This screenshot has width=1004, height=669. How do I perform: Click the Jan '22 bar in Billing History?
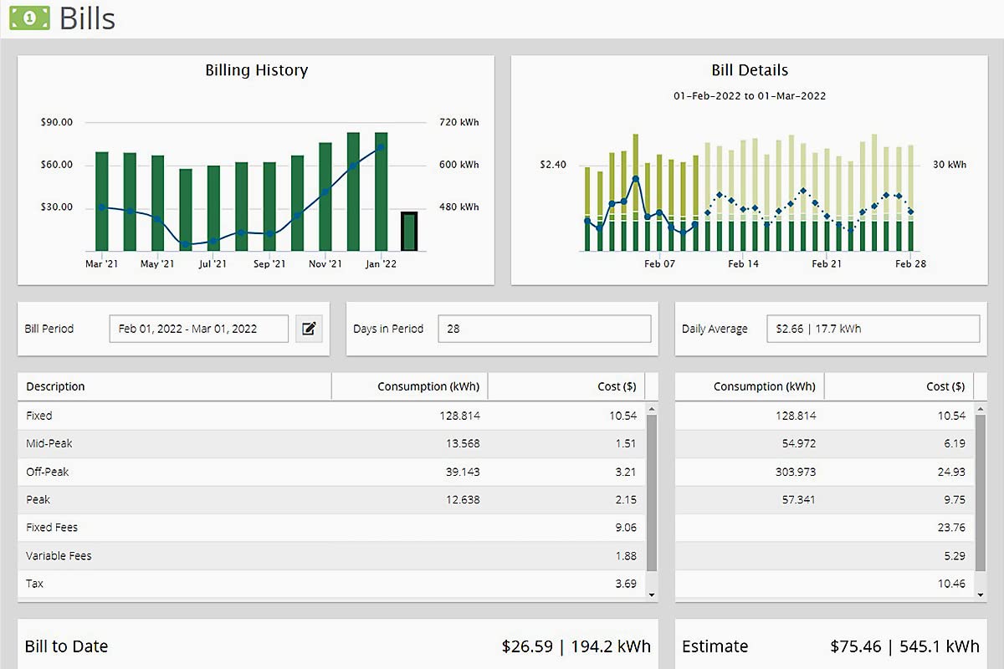click(x=381, y=192)
